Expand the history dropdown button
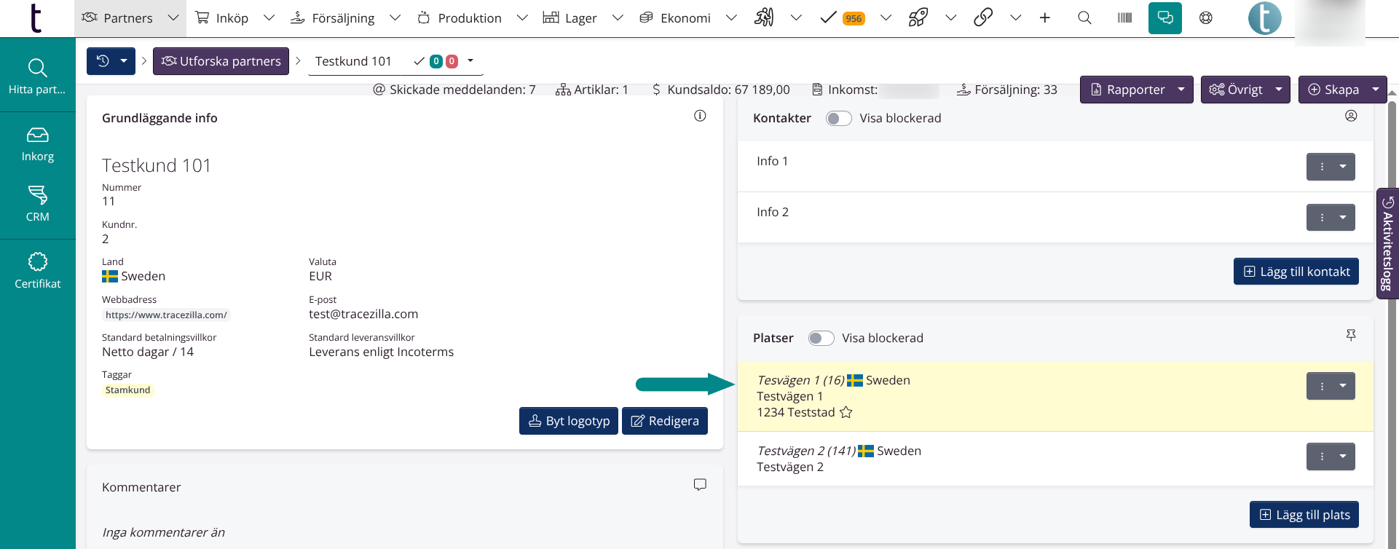The width and height of the screenshot is (1399, 549). tap(123, 61)
